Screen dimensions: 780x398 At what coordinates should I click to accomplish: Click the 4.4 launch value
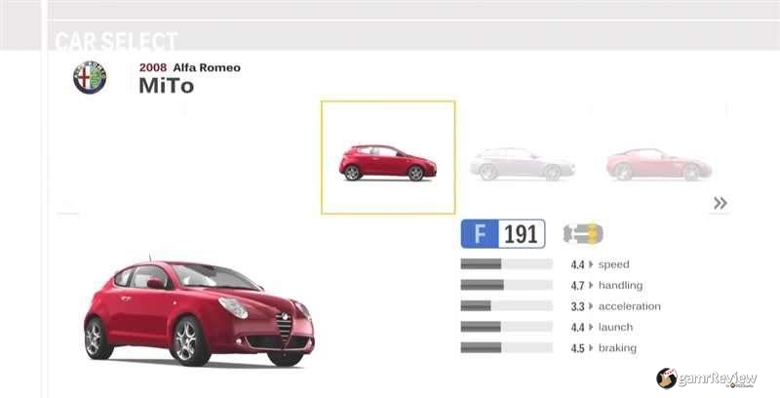577,328
